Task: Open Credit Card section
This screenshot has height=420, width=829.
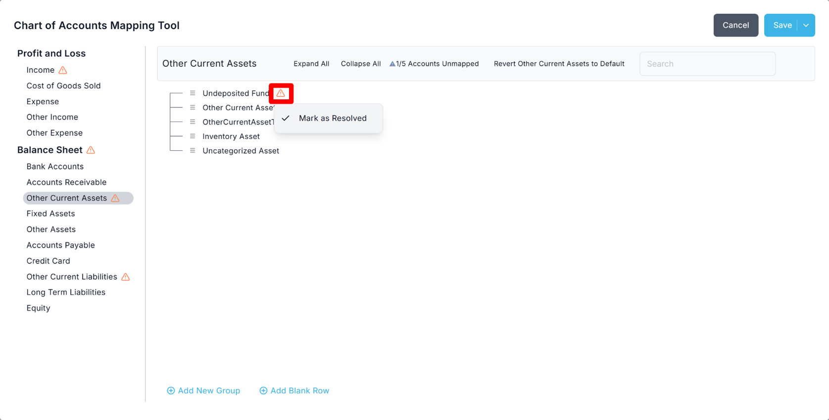Action: click(x=48, y=261)
